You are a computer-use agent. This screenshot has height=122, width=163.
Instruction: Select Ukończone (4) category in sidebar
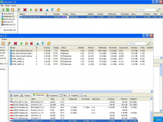pyautogui.click(x=8, y=19)
